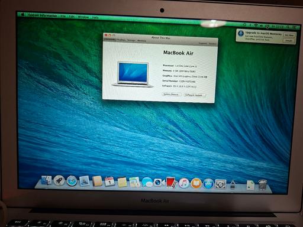Click the clock time in menu bar

(x=278, y=27)
